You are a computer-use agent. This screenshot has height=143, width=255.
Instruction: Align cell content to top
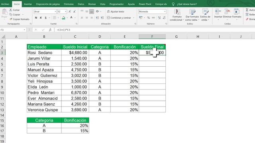click(x=82, y=12)
